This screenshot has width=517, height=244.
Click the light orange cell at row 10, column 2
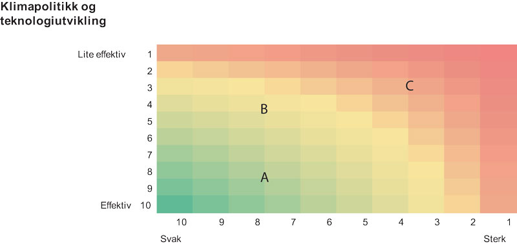coord(462,204)
